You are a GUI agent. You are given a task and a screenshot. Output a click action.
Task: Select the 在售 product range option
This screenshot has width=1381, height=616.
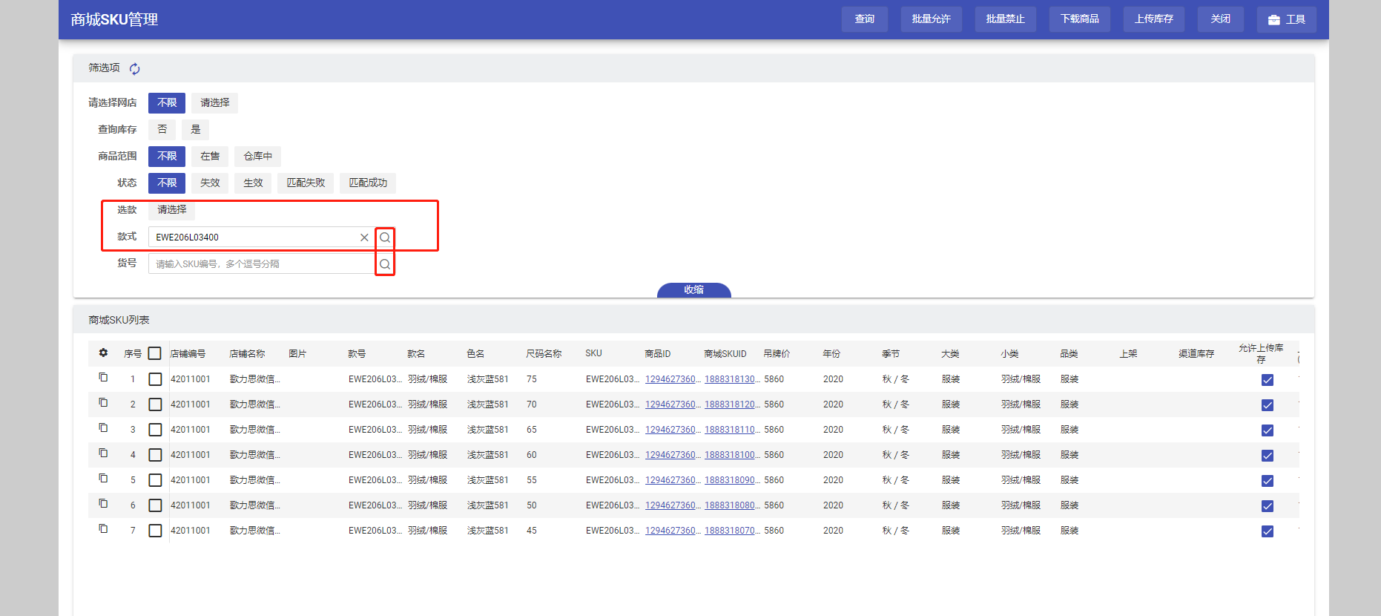pos(210,157)
